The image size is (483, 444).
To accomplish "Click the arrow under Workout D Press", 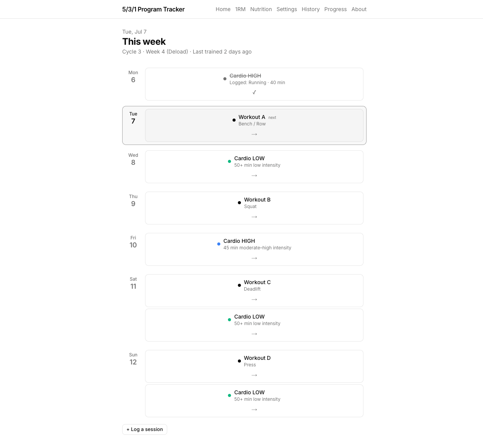I will point(254,375).
